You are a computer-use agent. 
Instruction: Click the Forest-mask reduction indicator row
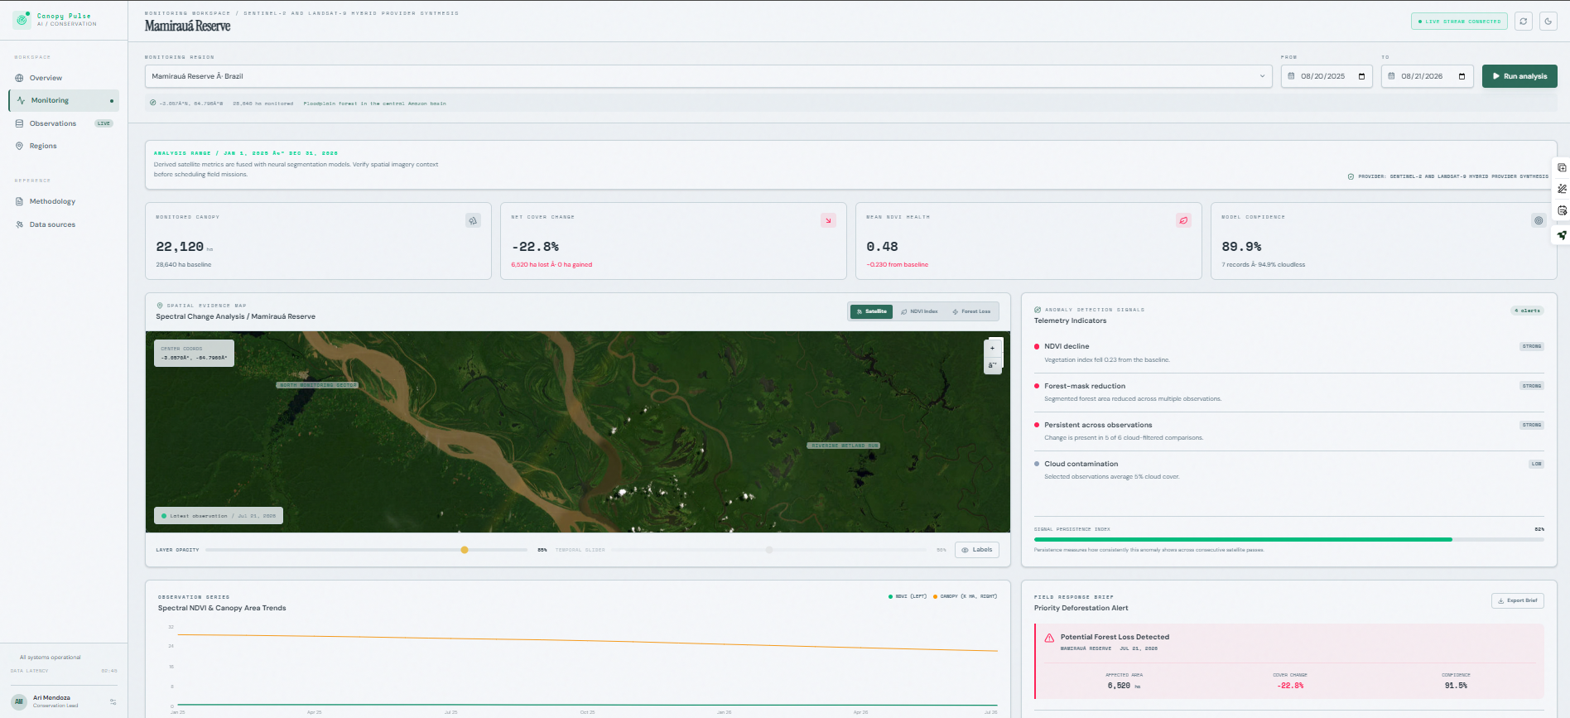click(x=1289, y=393)
